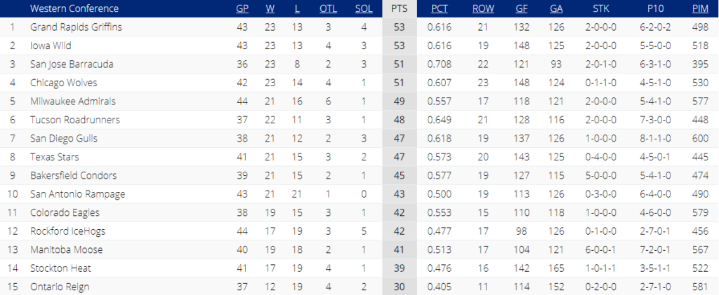Click the SOL column header
This screenshot has width=719, height=295.
364,8
